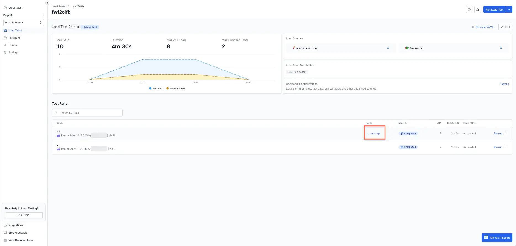Click the Quick Start compass icon
The image size is (516, 246).
coord(5,8)
